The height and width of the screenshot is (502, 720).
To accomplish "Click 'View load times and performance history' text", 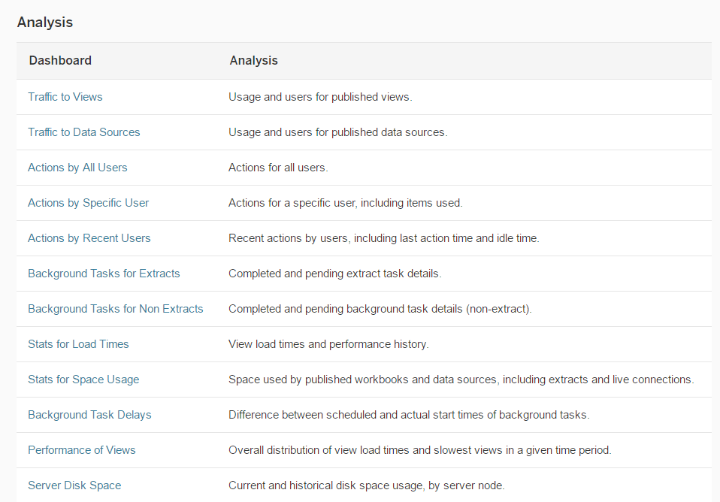I will [x=328, y=344].
